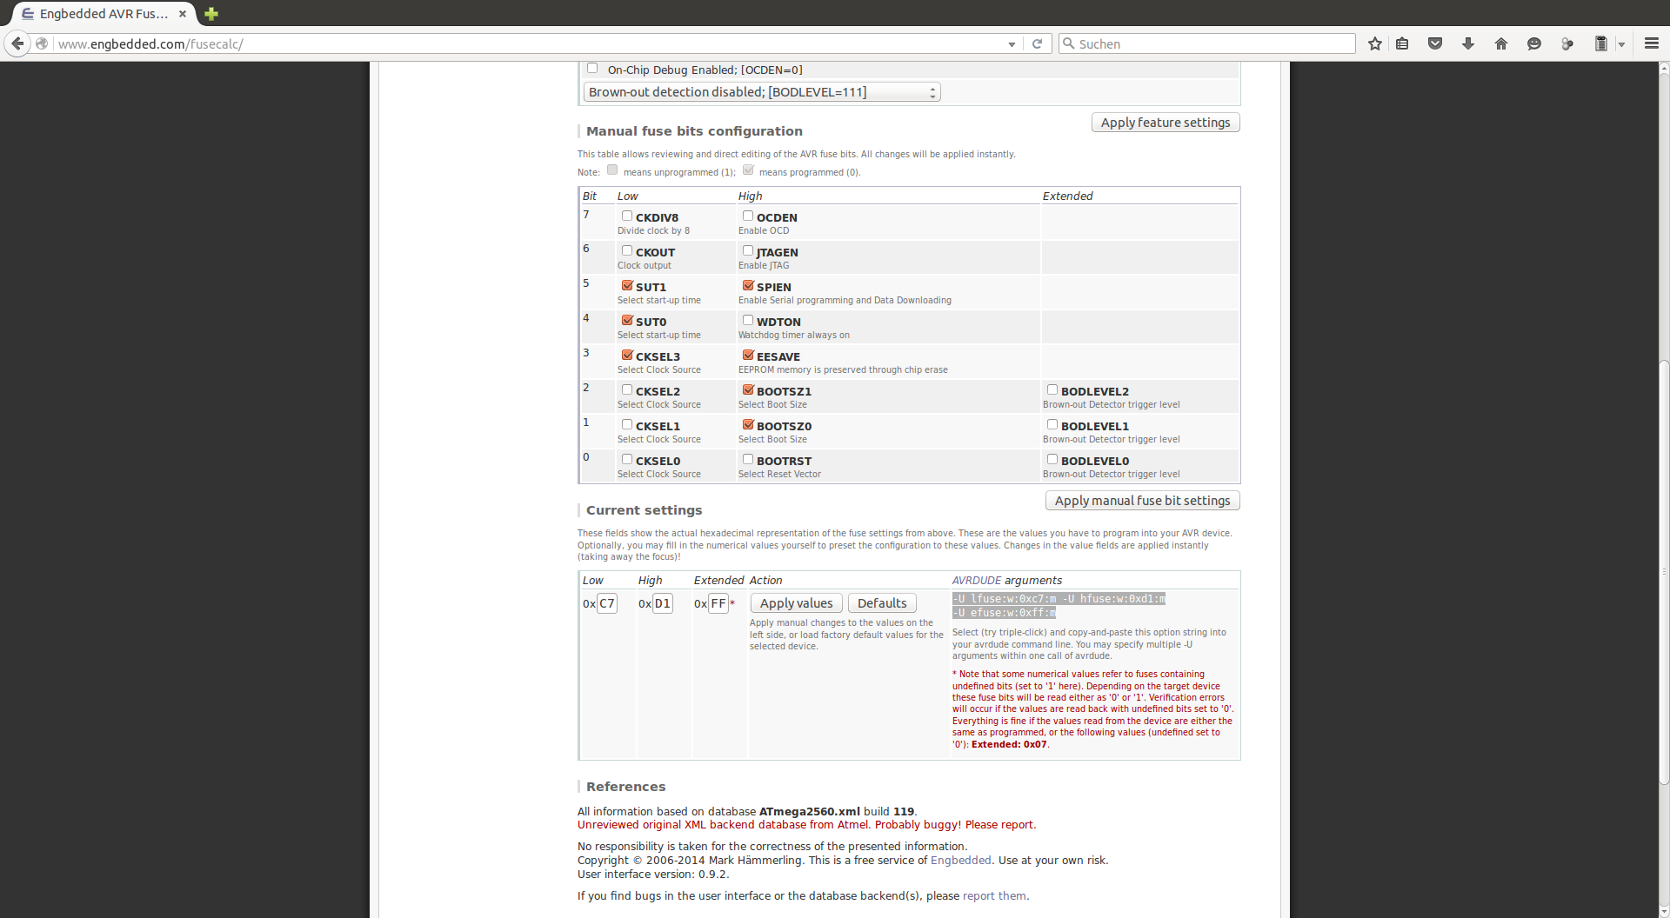
Task: Reload the page with the refresh icon
Action: (1037, 43)
